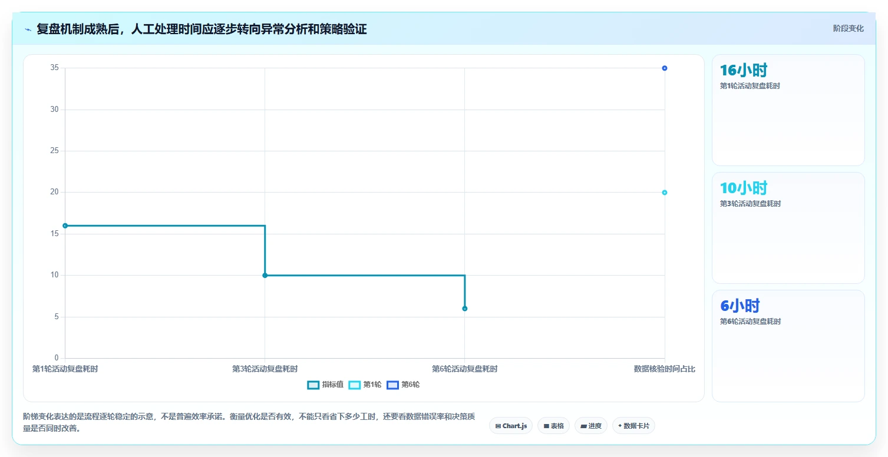
Task: Click the step-line data point at value 6
Action: 465,309
